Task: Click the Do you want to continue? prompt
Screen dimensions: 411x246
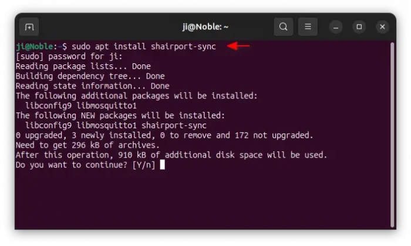Action: tap(86, 165)
